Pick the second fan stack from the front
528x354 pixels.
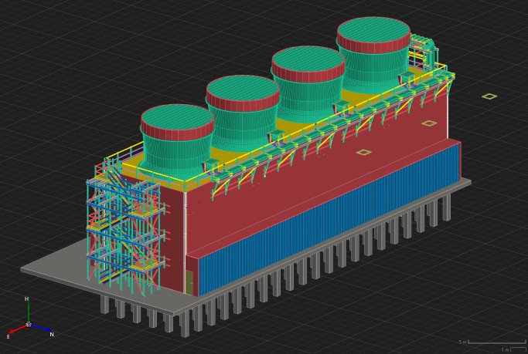pyautogui.click(x=242, y=110)
